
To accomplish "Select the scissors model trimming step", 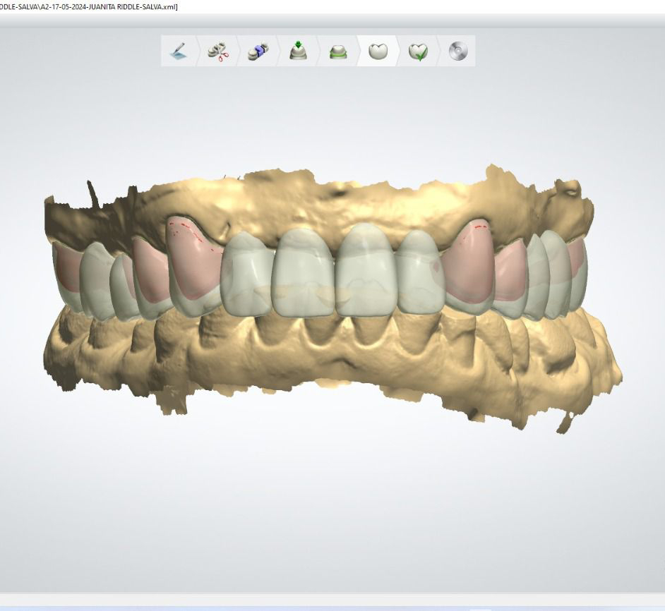I will [218, 52].
